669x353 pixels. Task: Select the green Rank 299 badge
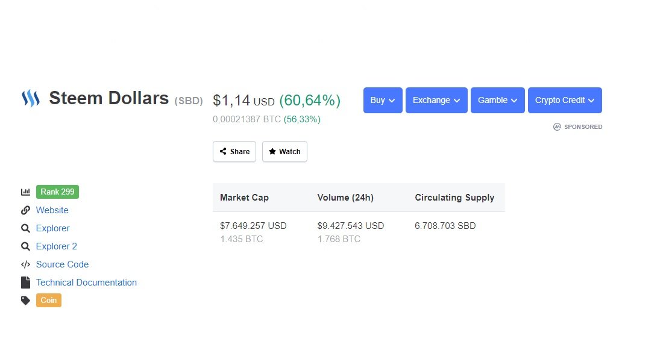click(x=58, y=192)
